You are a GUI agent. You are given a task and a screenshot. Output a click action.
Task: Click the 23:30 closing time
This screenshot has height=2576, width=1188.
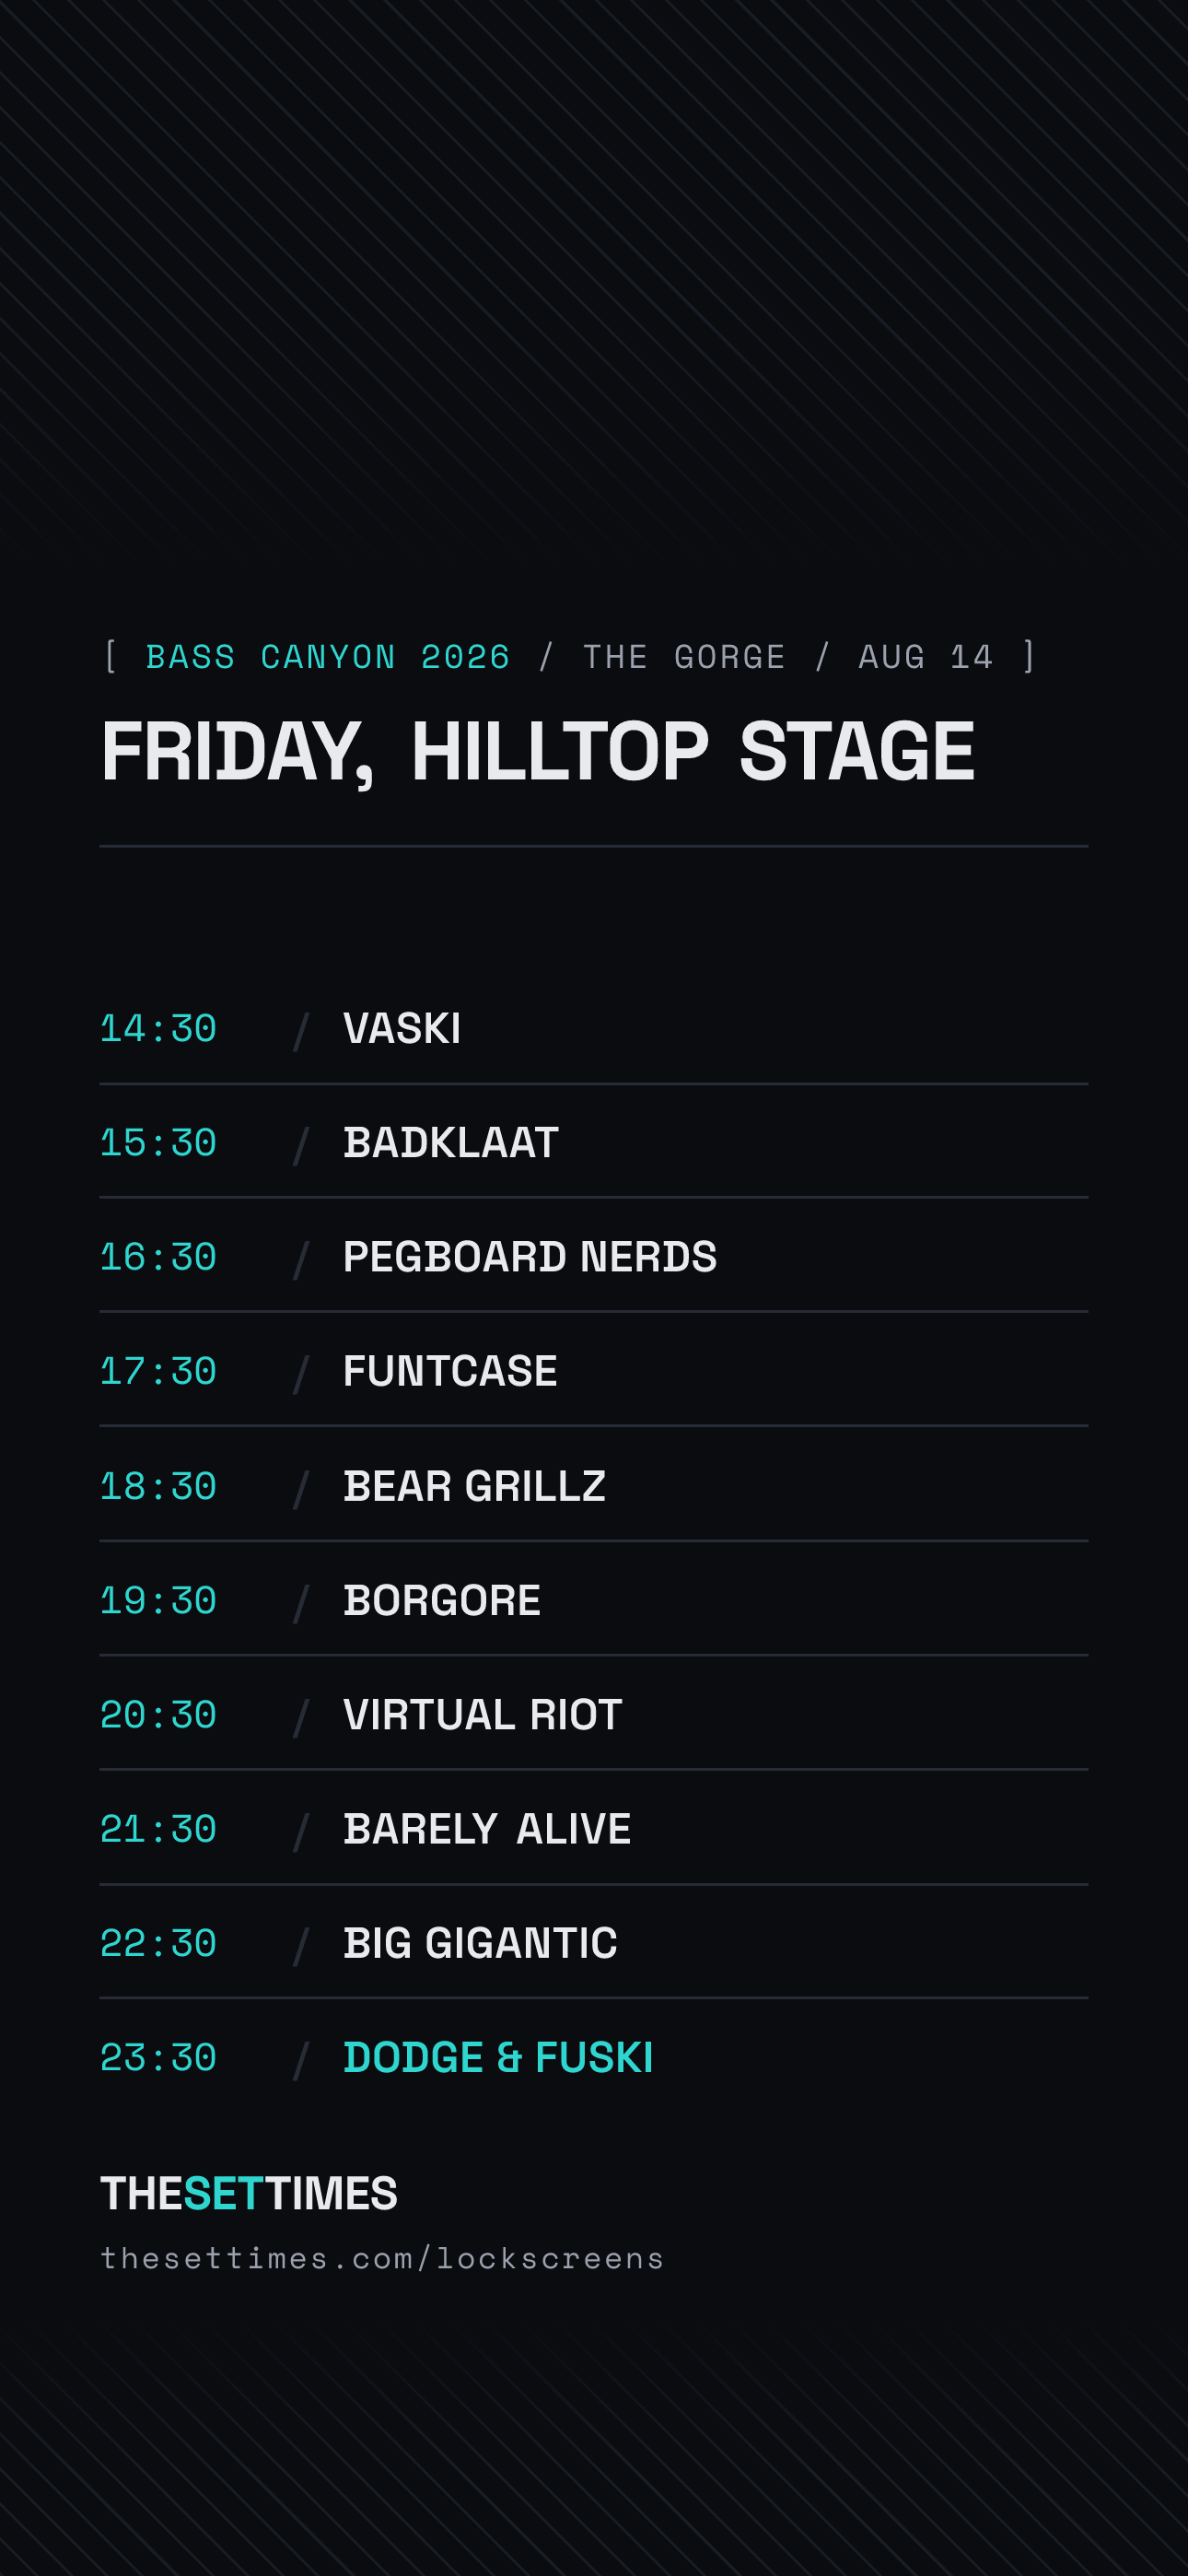coord(158,2058)
